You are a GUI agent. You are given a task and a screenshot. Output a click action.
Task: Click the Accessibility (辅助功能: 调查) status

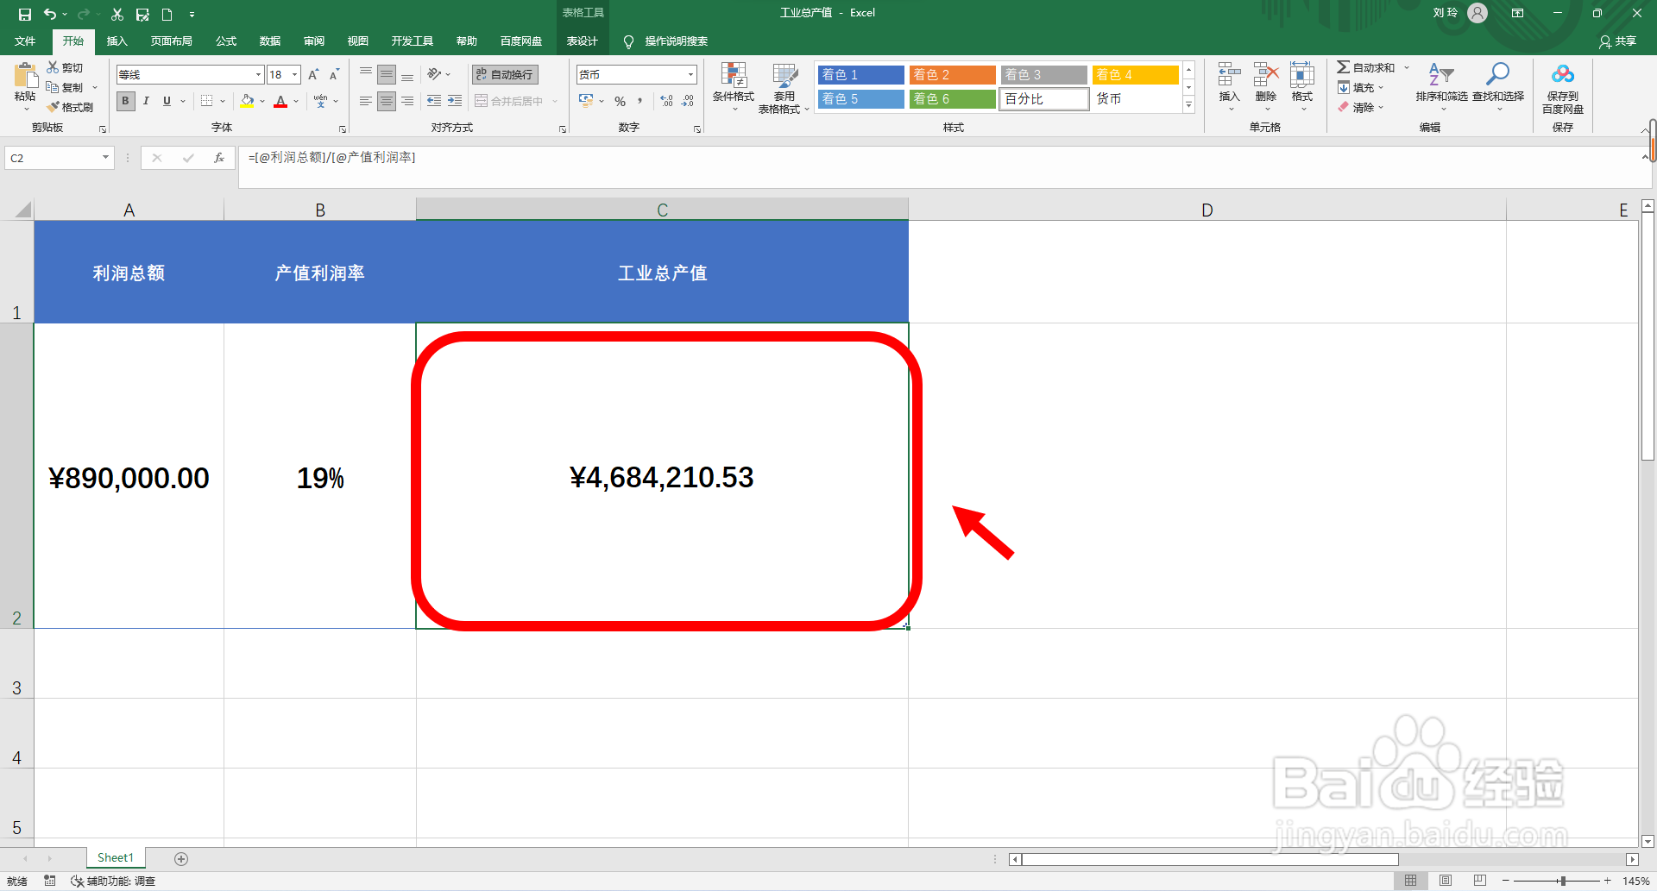click(113, 881)
